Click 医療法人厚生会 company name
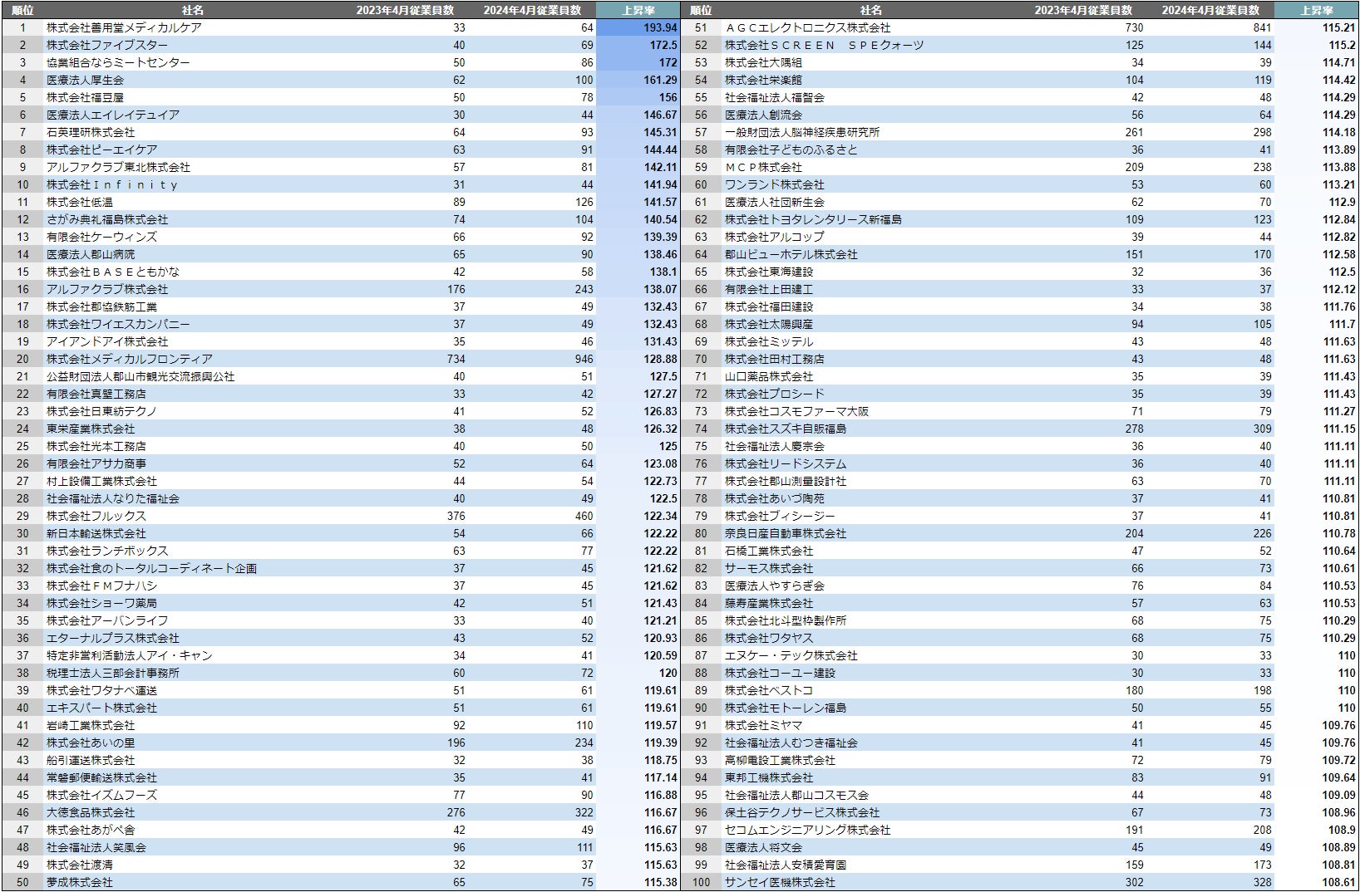 pos(85,80)
